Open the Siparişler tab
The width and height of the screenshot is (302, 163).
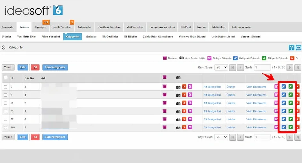point(41,27)
